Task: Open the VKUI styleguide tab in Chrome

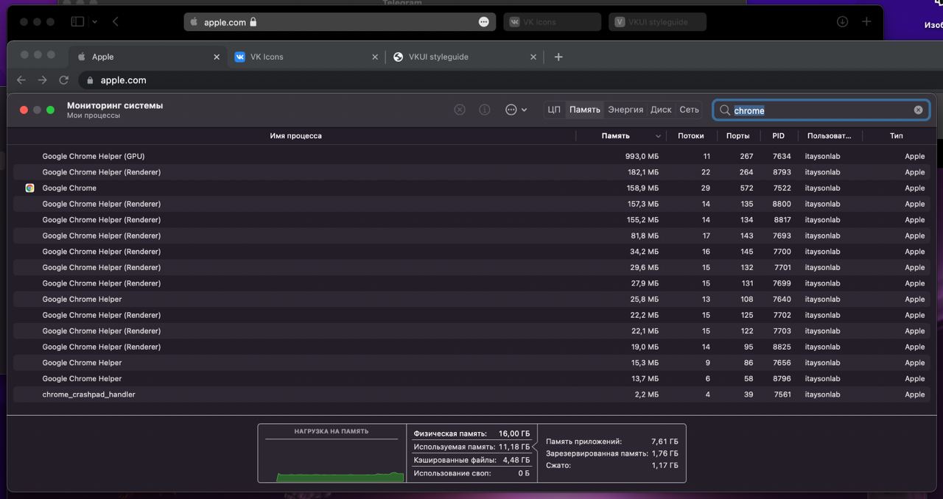Action: (466, 57)
